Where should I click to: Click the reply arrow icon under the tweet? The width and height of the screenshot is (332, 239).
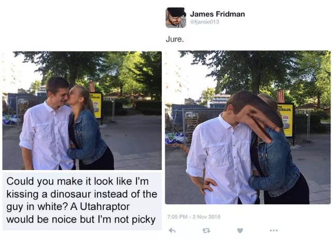click(x=172, y=230)
